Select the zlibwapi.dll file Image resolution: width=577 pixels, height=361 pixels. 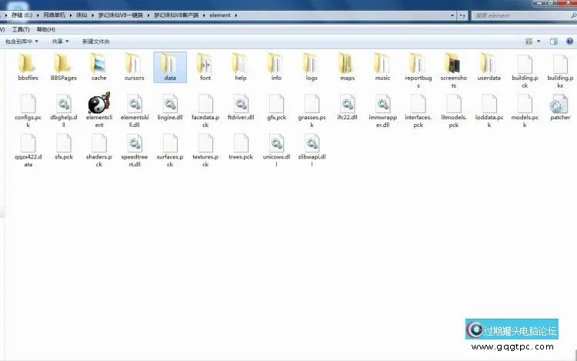312,144
